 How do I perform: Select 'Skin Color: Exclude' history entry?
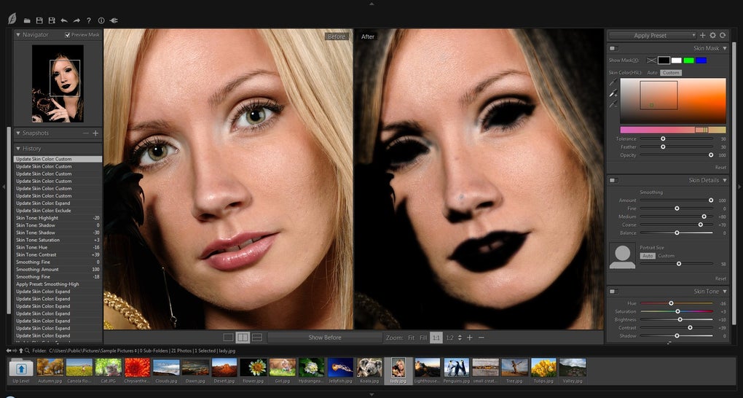click(58, 211)
